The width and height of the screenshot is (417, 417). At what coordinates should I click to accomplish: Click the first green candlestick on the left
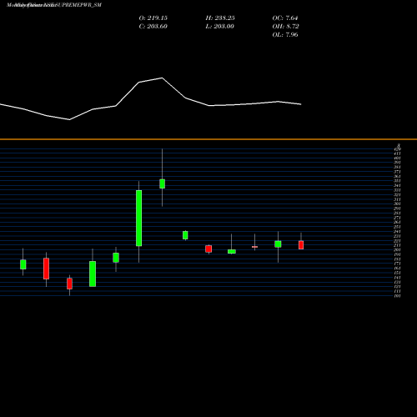tap(23, 264)
